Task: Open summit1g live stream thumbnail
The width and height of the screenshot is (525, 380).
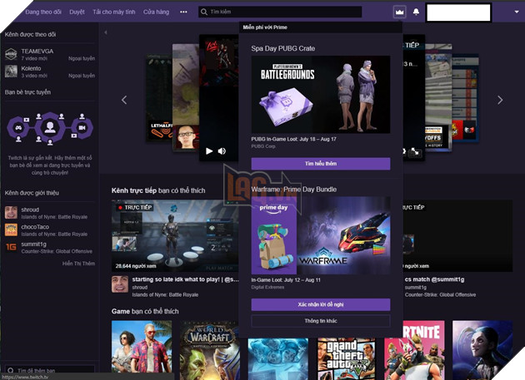Action: (x=458, y=235)
